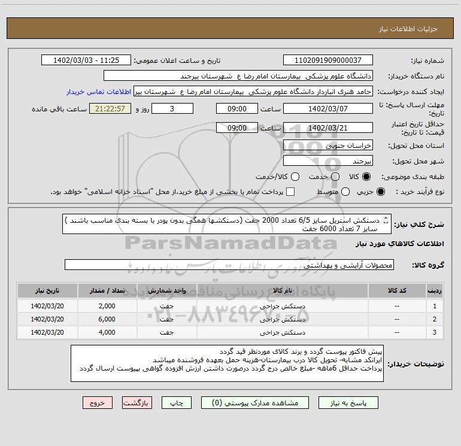Select the جزیی purchase type radio

[381, 192]
